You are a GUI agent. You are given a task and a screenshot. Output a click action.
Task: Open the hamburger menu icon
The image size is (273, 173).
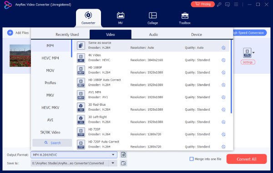coord(236,5)
